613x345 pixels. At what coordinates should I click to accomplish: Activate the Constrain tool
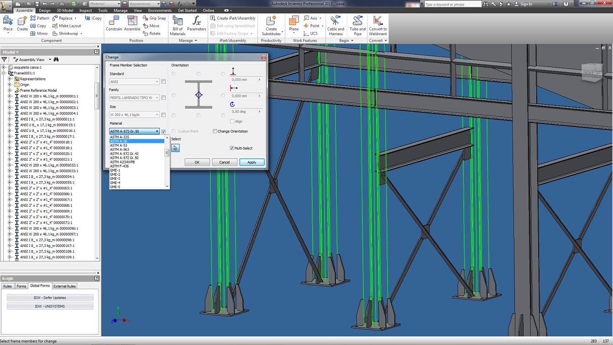[x=114, y=24]
